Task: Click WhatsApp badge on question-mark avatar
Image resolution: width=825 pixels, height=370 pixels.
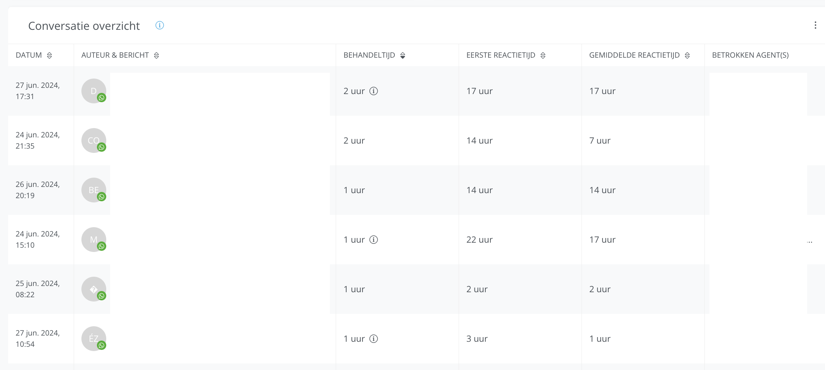Action: 102,296
